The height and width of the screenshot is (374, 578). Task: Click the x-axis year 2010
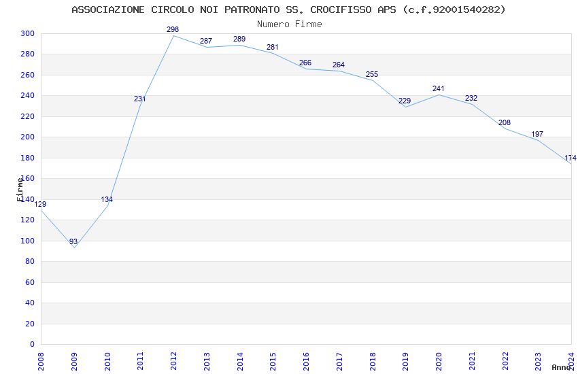[107, 361]
